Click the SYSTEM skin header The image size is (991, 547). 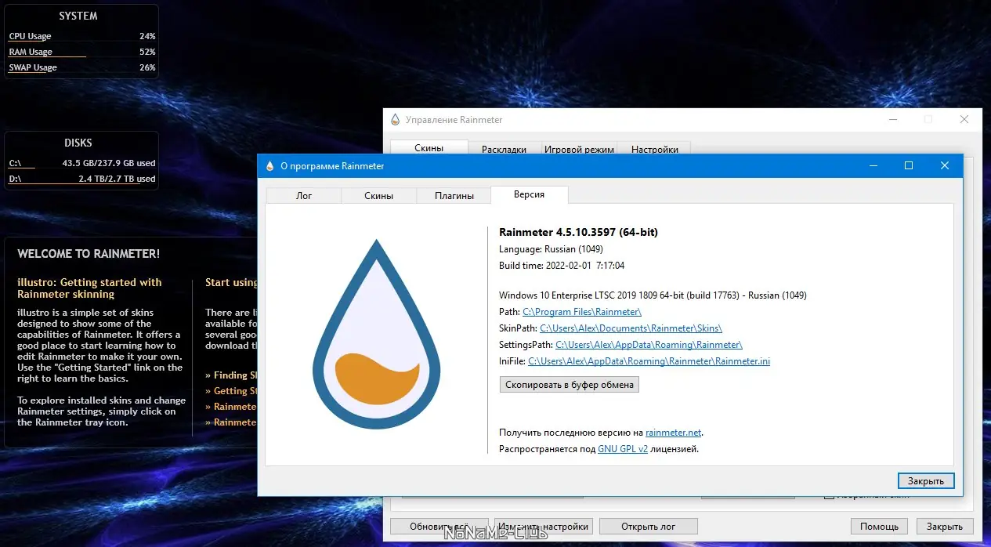pyautogui.click(x=78, y=16)
